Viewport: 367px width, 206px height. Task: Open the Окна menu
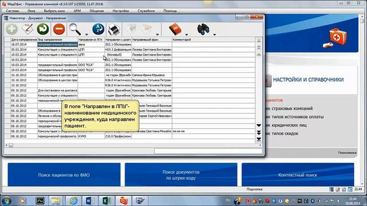tap(31, 11)
